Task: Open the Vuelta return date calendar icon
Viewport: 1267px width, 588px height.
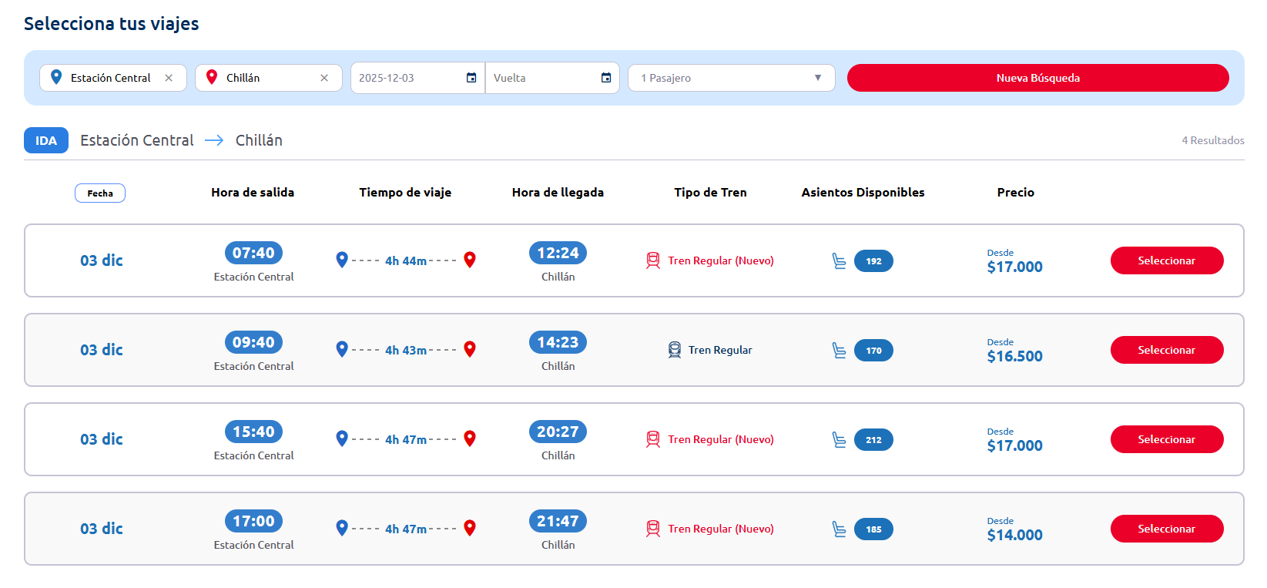Action: coord(606,78)
